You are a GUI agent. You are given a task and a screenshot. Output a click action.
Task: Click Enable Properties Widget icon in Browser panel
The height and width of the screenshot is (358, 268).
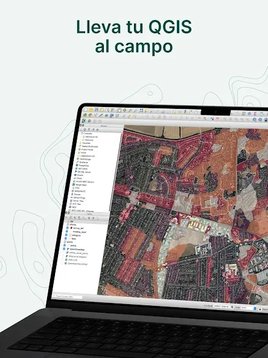coord(97,129)
